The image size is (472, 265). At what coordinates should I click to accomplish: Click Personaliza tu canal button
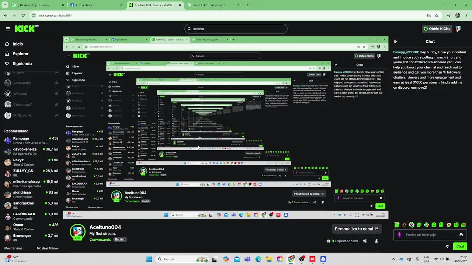(x=356, y=229)
